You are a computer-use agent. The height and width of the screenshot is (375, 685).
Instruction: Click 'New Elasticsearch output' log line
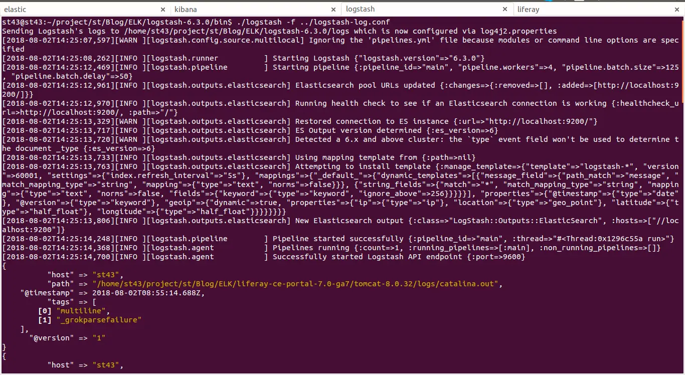[340, 225]
